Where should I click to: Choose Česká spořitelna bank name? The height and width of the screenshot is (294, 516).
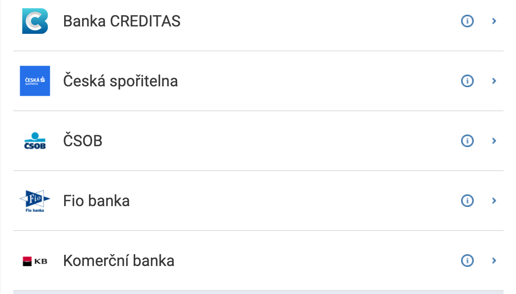(x=120, y=81)
